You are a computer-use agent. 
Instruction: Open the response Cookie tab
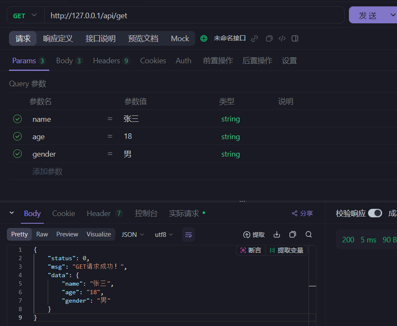click(63, 214)
